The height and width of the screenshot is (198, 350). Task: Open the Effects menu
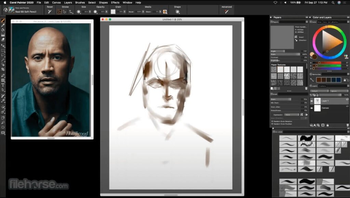(115, 3)
